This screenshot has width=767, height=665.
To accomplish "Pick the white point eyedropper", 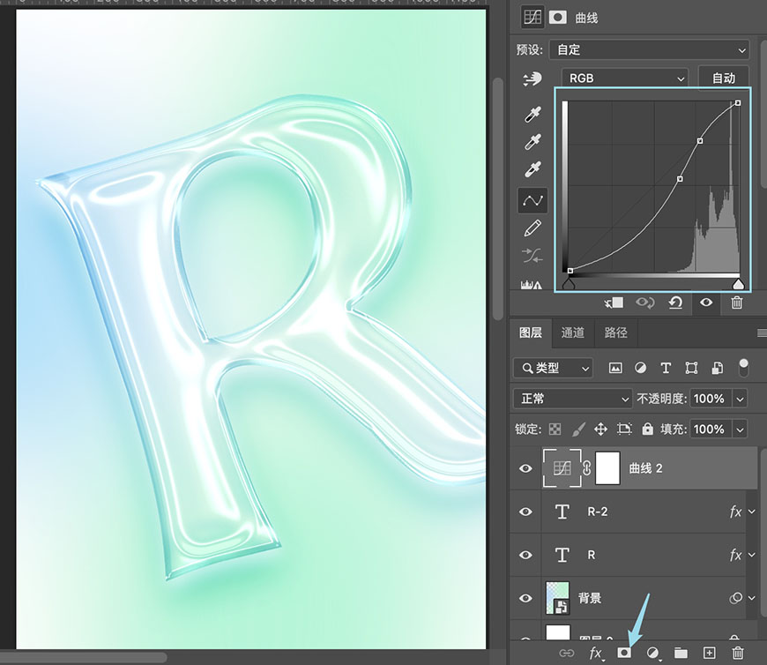I will pyautogui.click(x=532, y=168).
